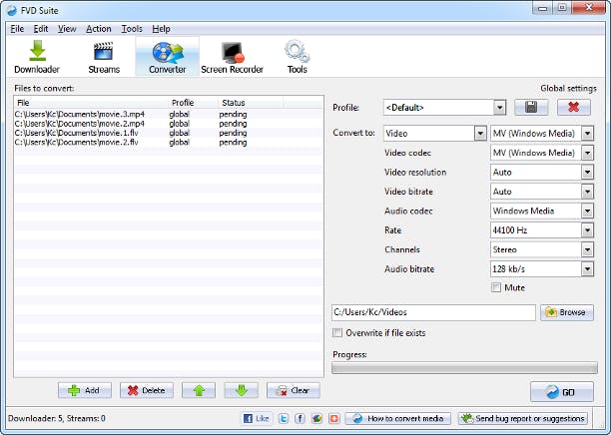Viewport: 611px width, 435px height.
Task: Start conversion with the GO button
Action: pyautogui.click(x=561, y=392)
